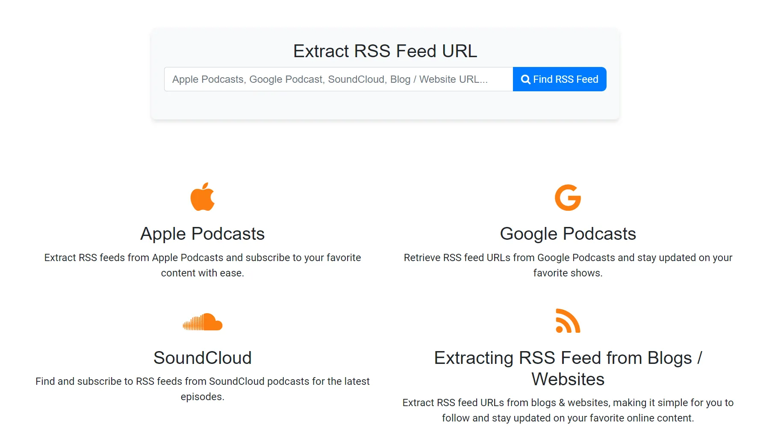This screenshot has width=763, height=433.
Task: Click the orange Apple logo icon
Action: pyautogui.click(x=203, y=197)
